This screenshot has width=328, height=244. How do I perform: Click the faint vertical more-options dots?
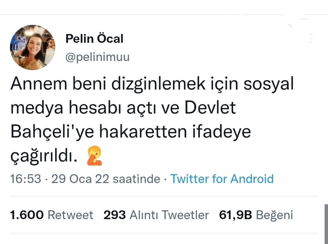point(311,38)
